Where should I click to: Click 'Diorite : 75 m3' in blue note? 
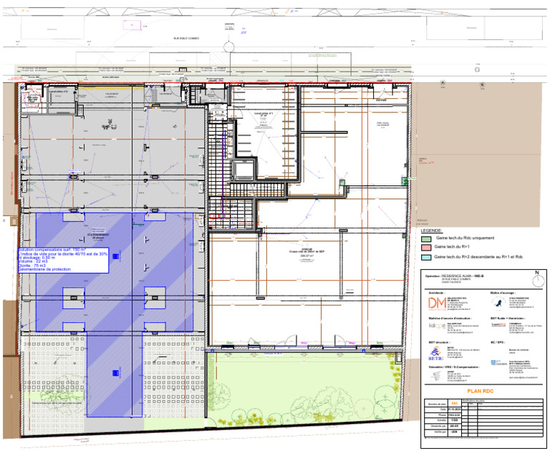(x=32, y=266)
